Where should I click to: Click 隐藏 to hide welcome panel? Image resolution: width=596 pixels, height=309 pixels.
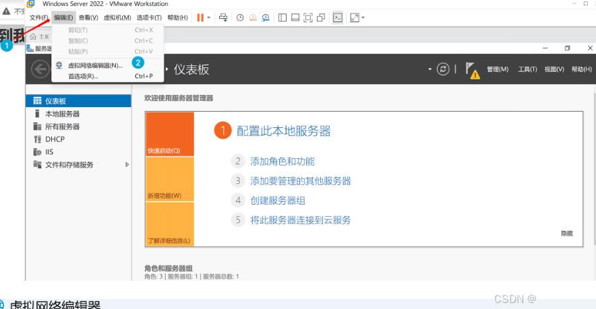[567, 234]
